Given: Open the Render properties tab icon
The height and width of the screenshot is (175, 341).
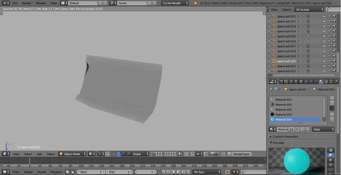Looking at the screenshot, I should pos(281,82).
